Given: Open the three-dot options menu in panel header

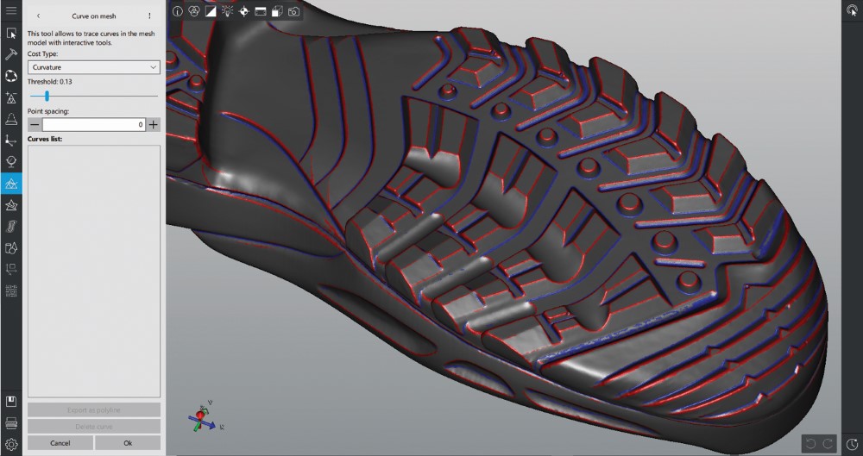Looking at the screenshot, I should pyautogui.click(x=149, y=16).
